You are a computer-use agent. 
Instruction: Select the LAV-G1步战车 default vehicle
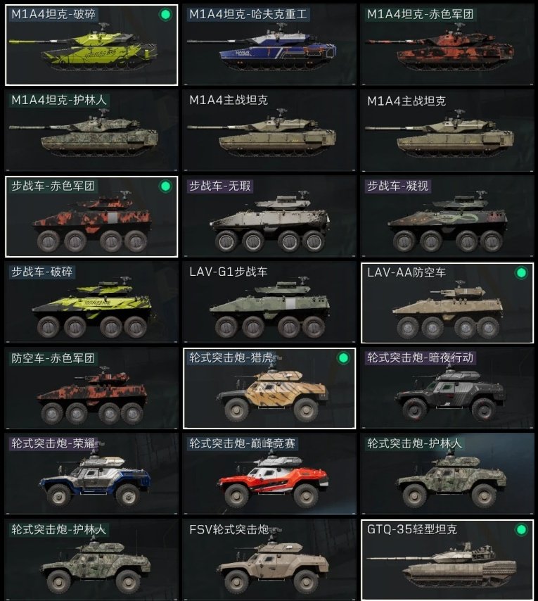[269, 303]
